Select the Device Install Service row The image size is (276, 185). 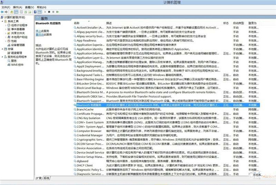(x=167, y=152)
